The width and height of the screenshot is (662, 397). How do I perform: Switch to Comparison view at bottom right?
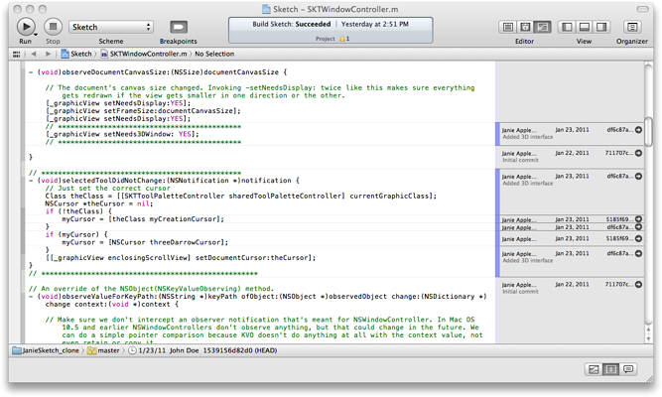click(x=595, y=369)
